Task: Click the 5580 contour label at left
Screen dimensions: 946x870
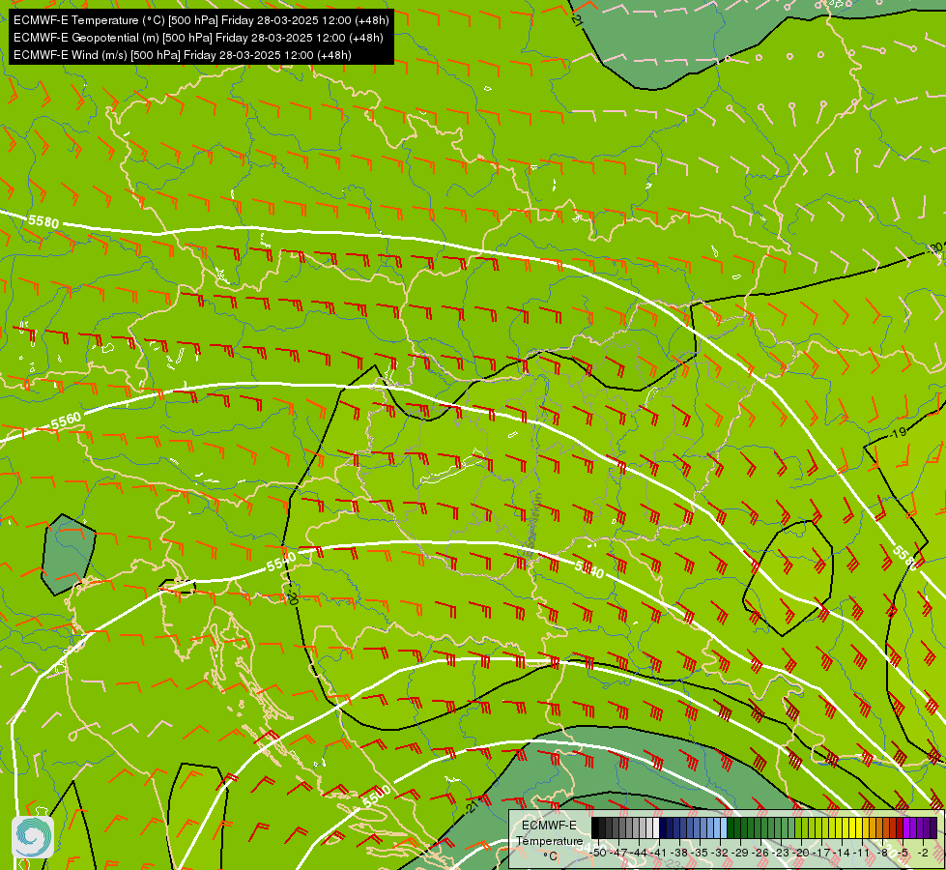Action: [x=43, y=221]
